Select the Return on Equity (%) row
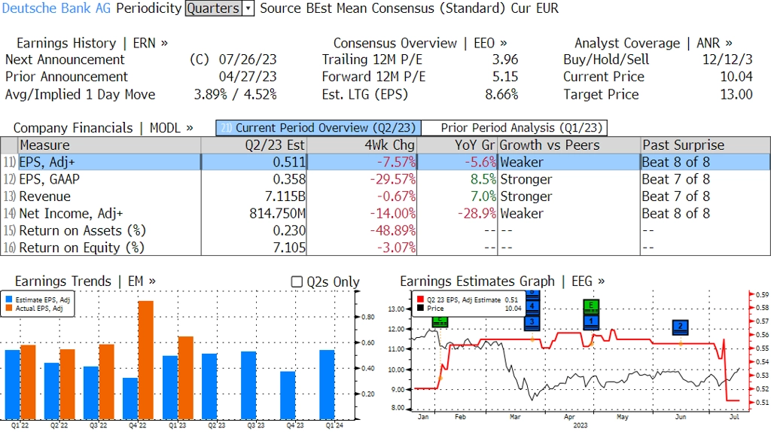Image resolution: width=771 pixels, height=432 pixels. 385,248
